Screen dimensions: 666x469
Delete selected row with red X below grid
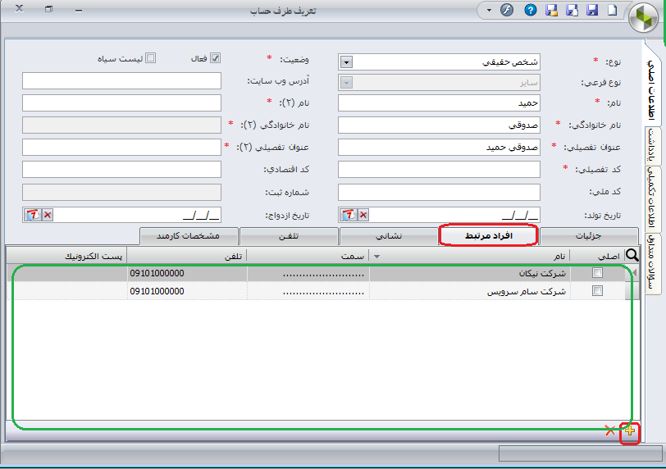tap(610, 430)
